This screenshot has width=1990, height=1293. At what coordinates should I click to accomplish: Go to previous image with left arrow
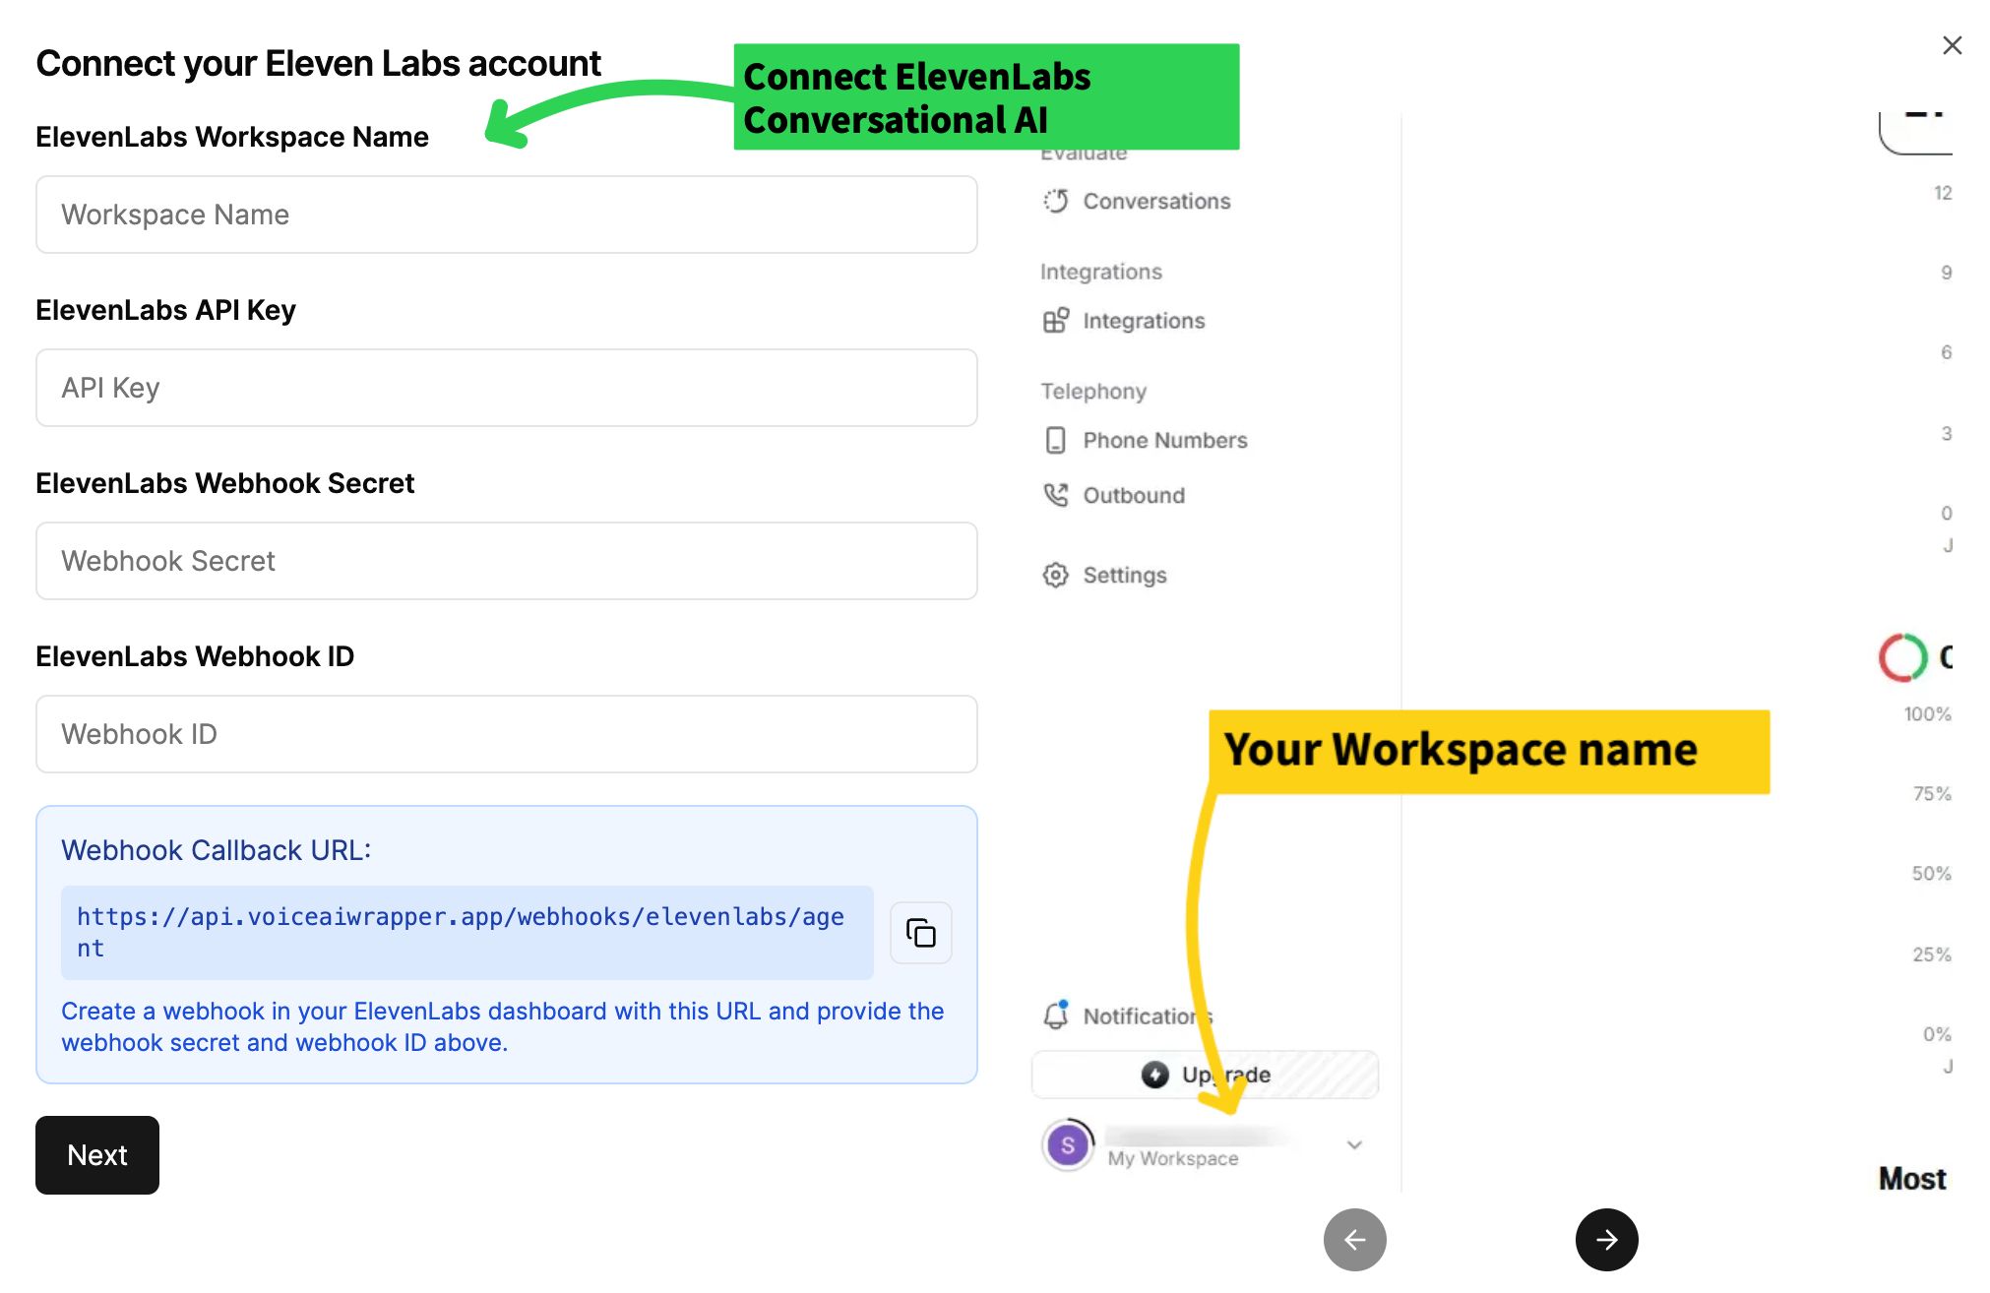click(1354, 1240)
